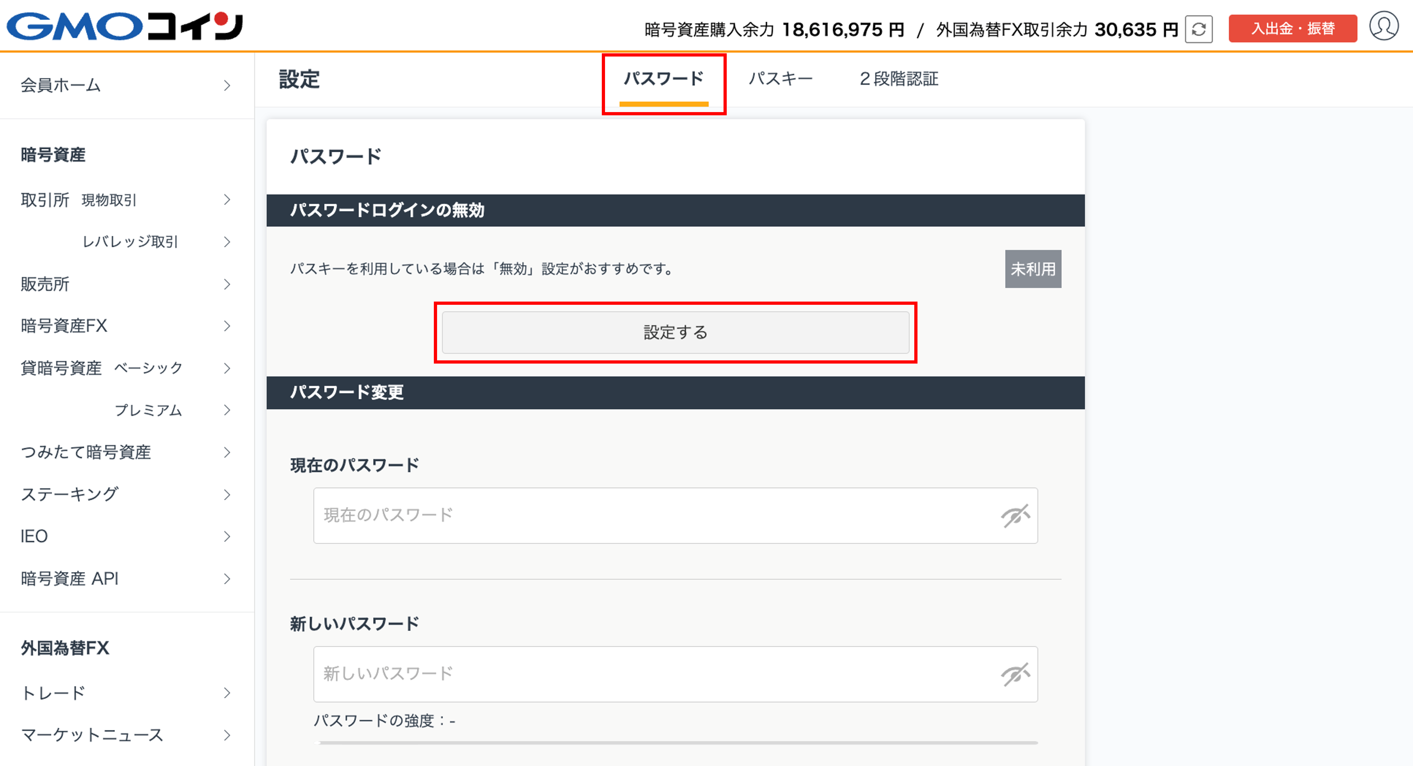Click the 設定する button
Screen dimensions: 1413x766
click(675, 332)
